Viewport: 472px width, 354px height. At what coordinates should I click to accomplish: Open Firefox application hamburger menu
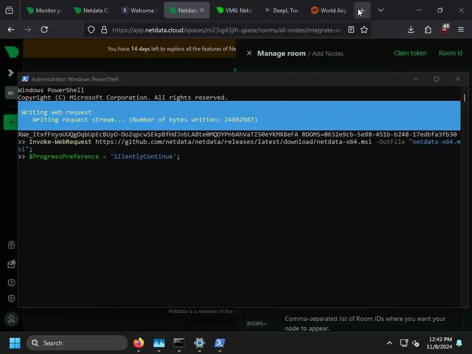point(461,29)
